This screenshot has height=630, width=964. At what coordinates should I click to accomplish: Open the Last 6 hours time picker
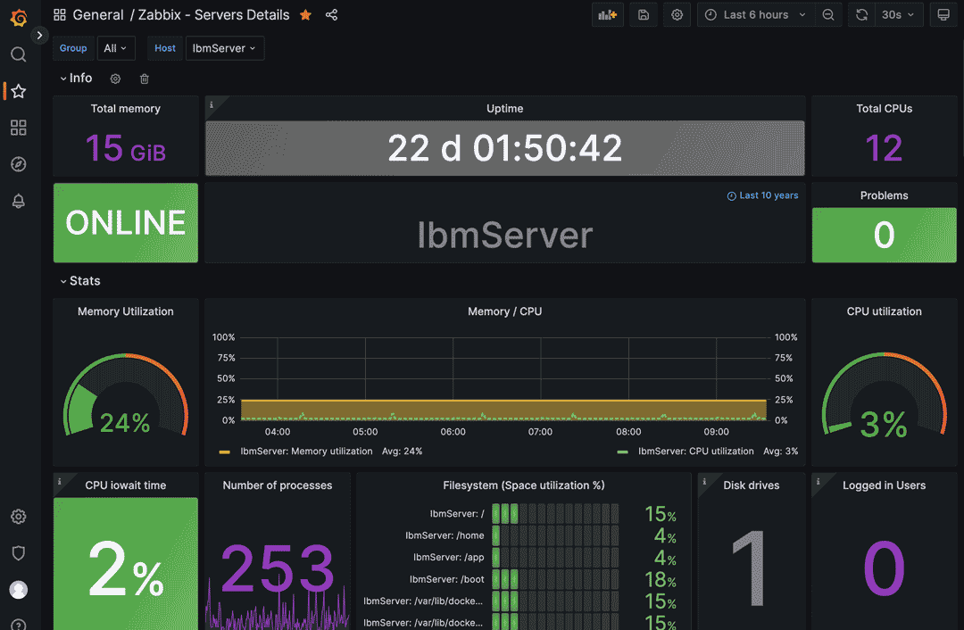tap(756, 15)
